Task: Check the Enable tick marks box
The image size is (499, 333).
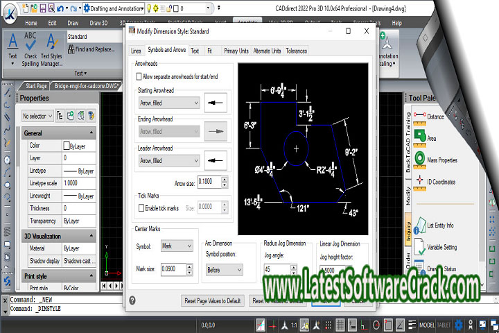Action: [139, 207]
